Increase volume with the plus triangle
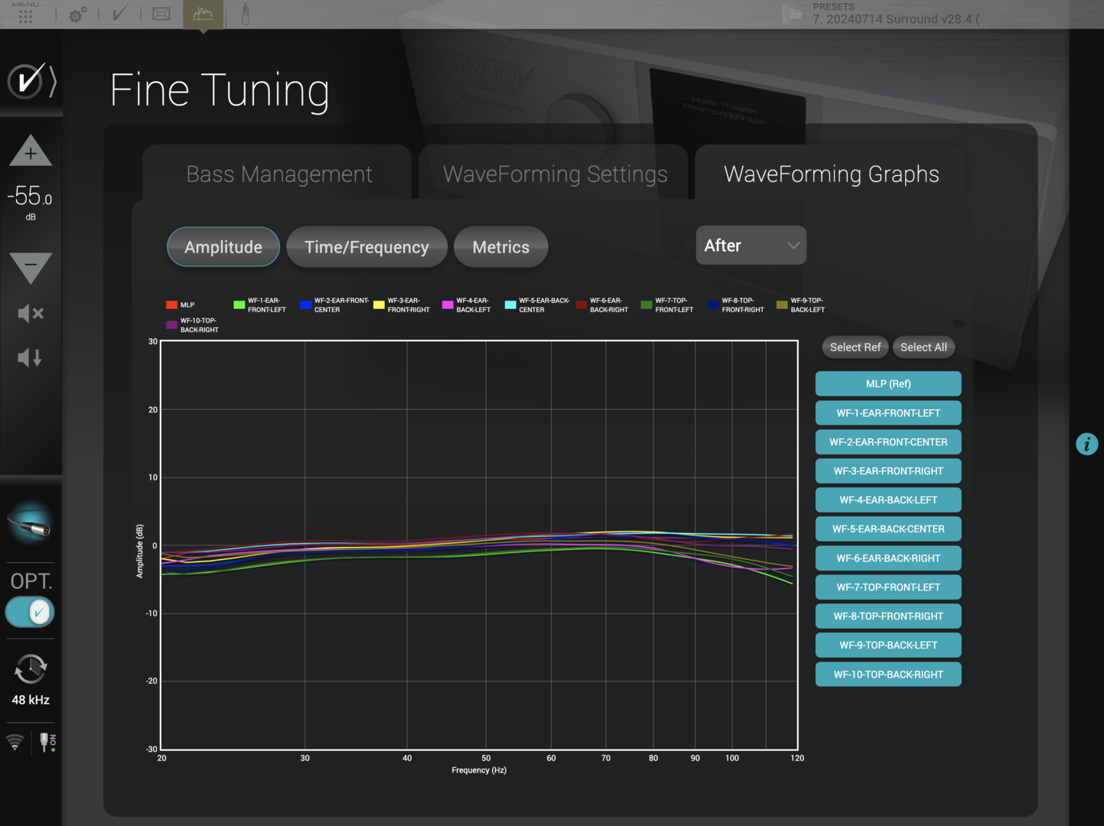Screen dimensions: 1104x826 click(31, 151)
